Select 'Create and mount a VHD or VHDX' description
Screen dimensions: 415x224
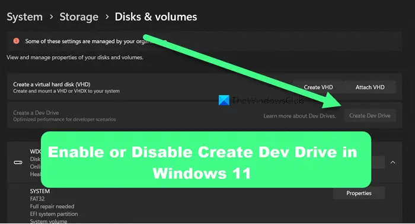(x=66, y=91)
